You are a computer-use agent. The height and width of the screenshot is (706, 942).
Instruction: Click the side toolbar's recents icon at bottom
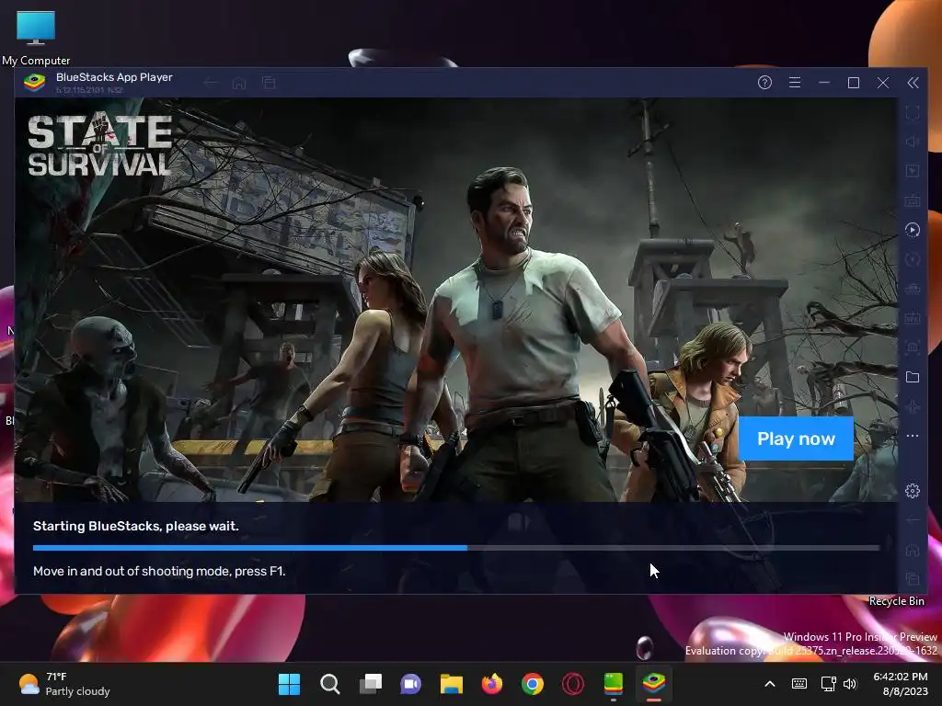pos(912,579)
